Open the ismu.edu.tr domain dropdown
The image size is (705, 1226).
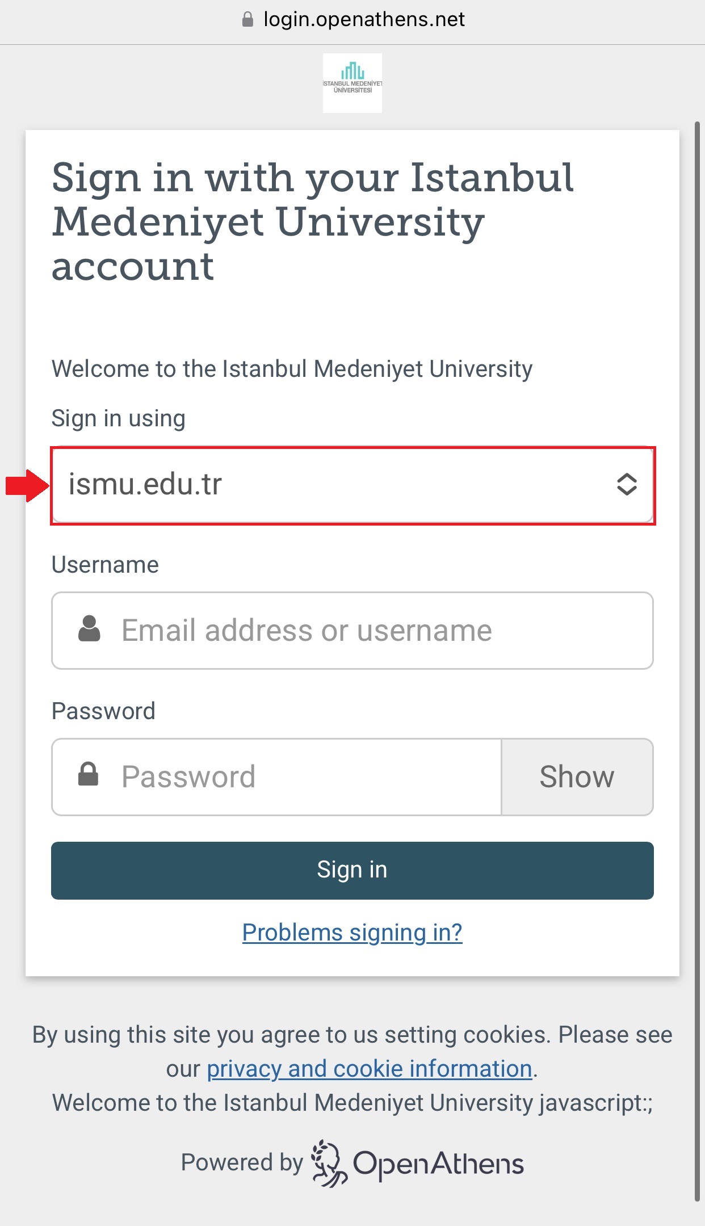pos(341,485)
